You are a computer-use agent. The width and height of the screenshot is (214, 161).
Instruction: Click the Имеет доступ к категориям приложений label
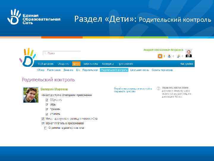tap(67, 95)
